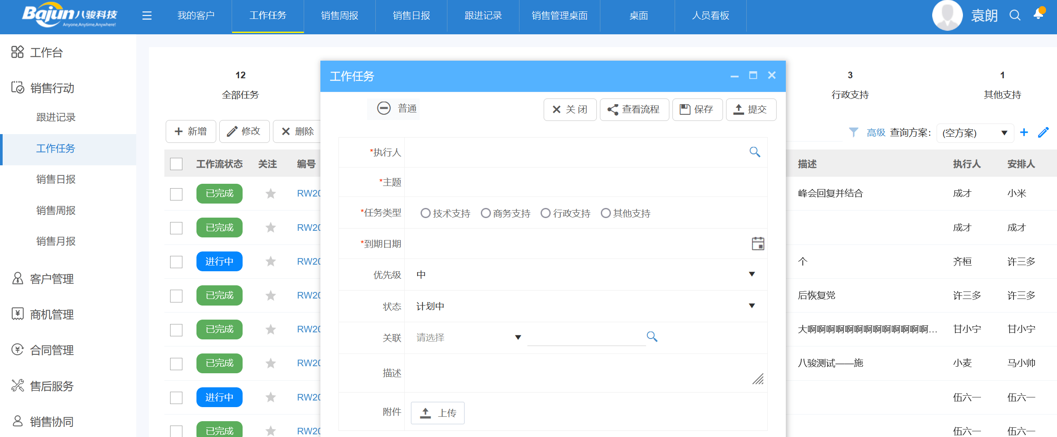Star the first task row

coord(271,193)
